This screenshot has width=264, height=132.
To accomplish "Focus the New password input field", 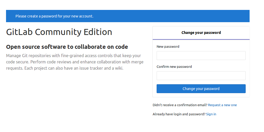I will [201, 56].
